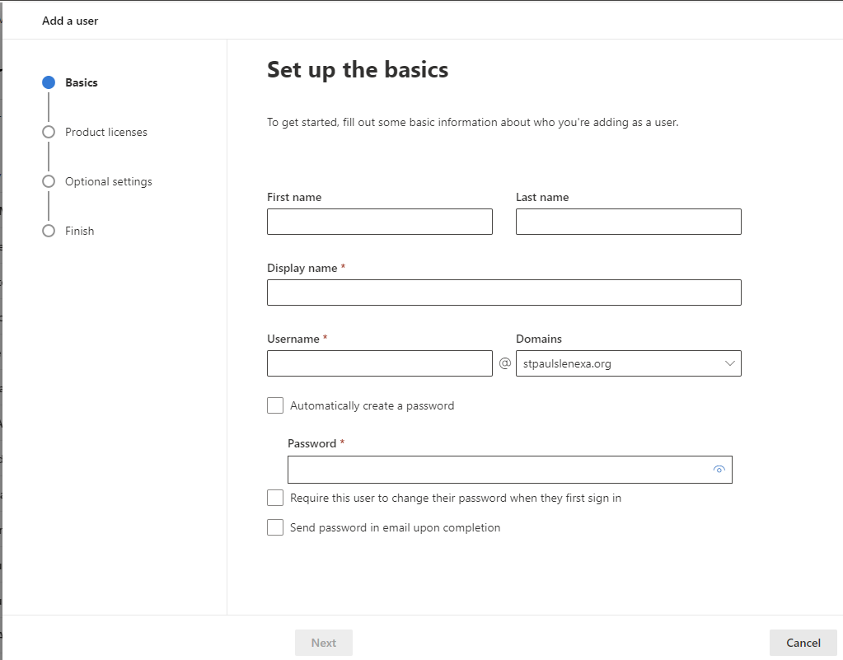Enable Automatically create a password checkbox

pos(275,405)
